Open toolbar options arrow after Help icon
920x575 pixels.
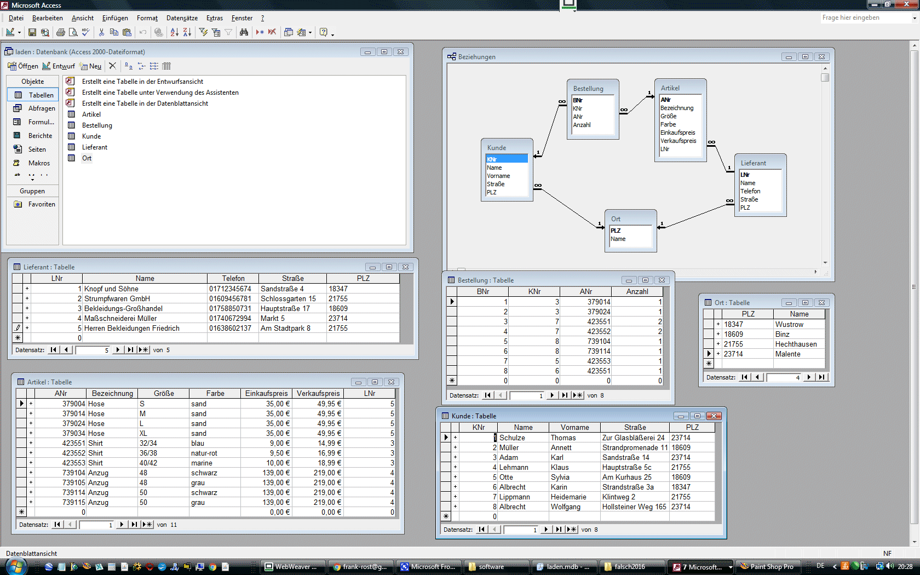pyautogui.click(x=332, y=33)
